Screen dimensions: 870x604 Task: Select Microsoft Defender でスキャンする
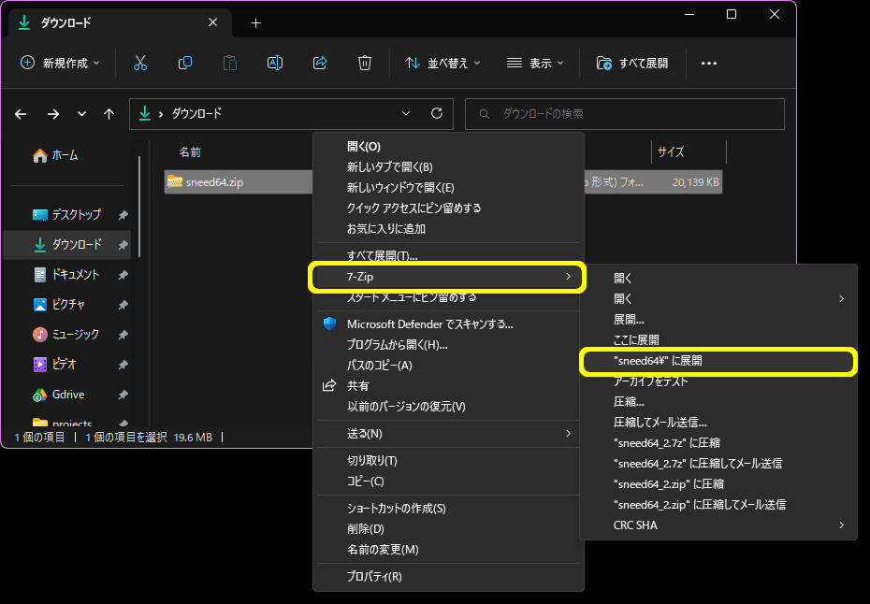pyautogui.click(x=429, y=324)
